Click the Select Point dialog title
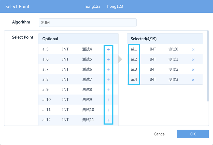 [x=17, y=6]
